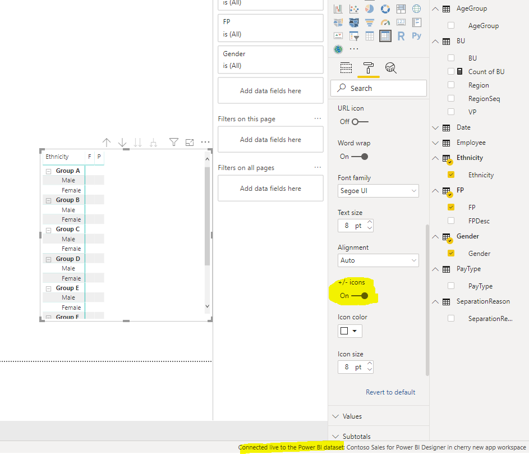This screenshot has height=454, width=529.
Task: Check the VP field checkbox
Action: 451,112
